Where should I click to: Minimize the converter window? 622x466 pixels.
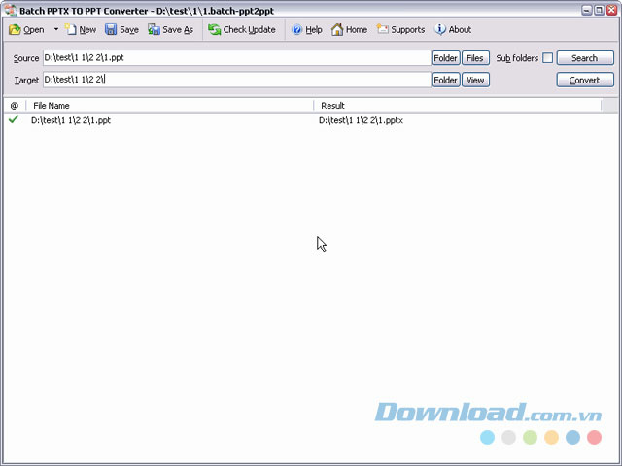587,10
